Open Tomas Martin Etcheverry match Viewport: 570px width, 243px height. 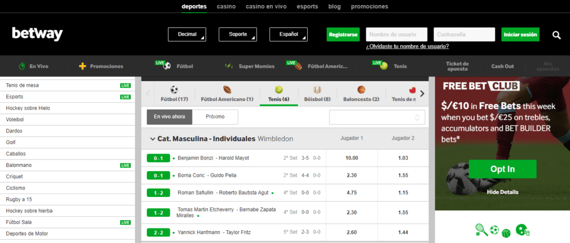pos(226,212)
